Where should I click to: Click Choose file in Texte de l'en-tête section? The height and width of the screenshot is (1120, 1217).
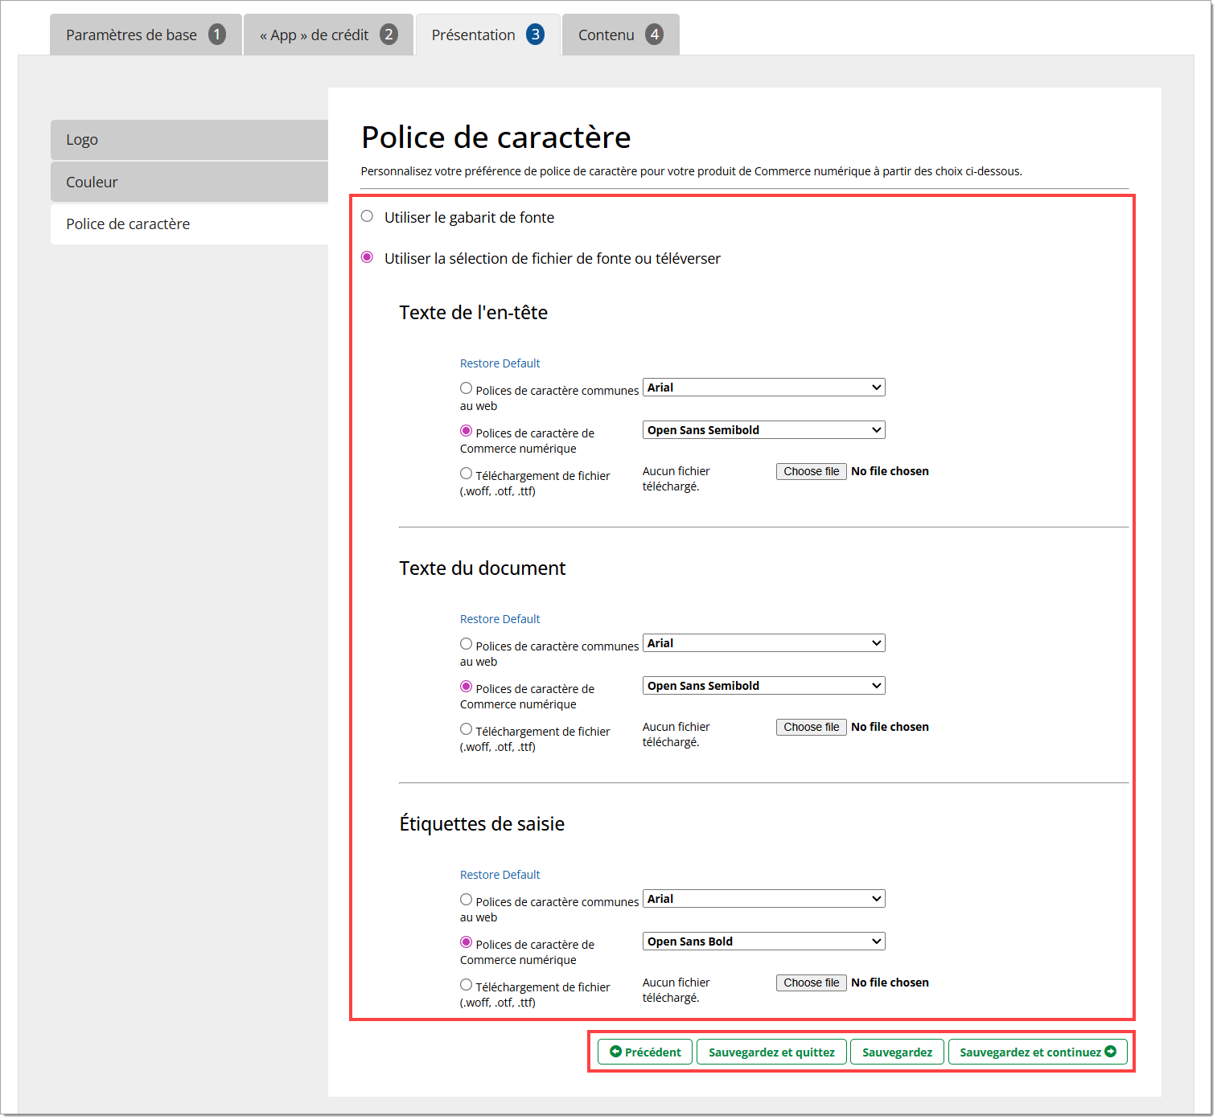[x=811, y=472]
